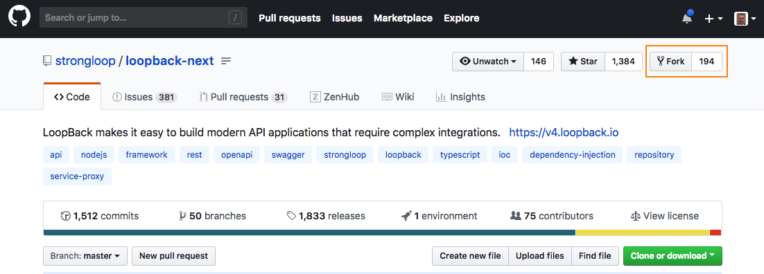Select the repository topic tag
This screenshot has height=274, width=764.
click(654, 155)
